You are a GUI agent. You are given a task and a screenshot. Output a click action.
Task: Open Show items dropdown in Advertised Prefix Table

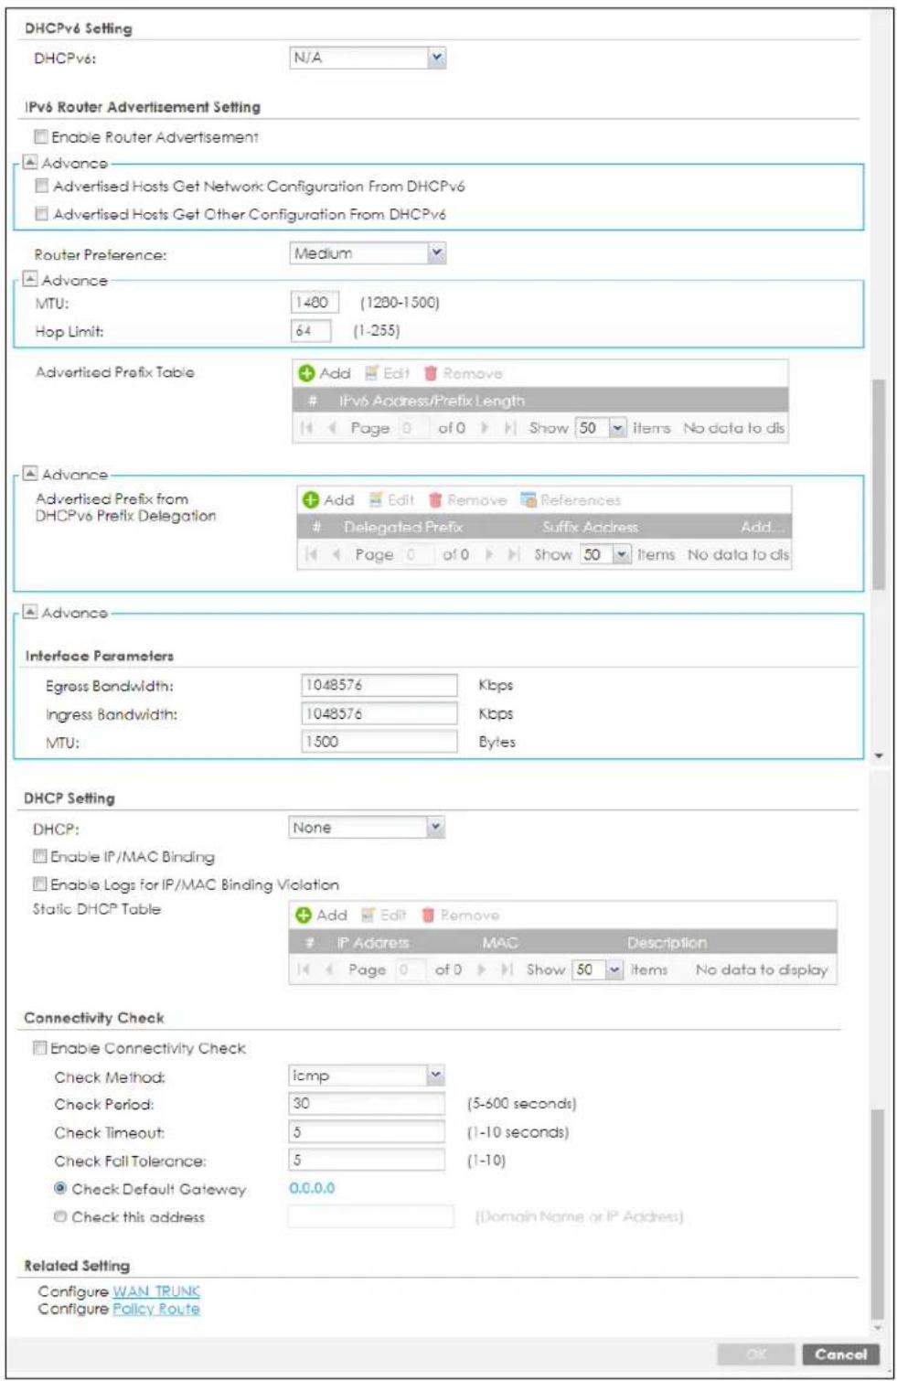click(x=601, y=428)
